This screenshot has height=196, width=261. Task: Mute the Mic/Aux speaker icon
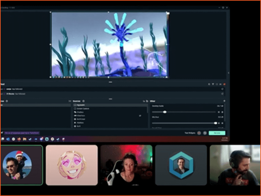219,123
